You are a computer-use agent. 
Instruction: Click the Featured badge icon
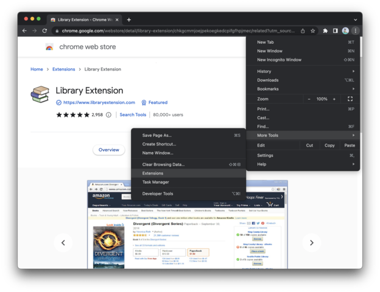(144, 103)
